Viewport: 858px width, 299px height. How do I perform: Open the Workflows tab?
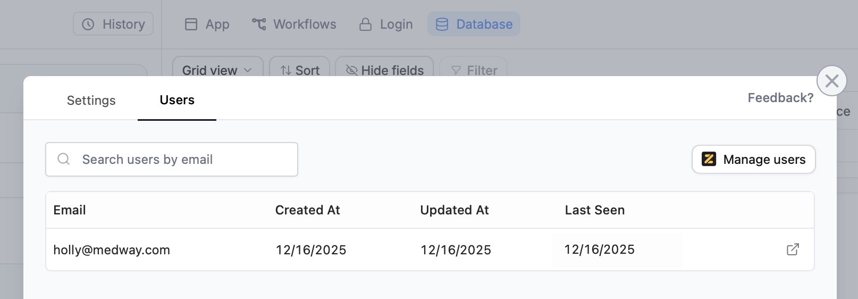(294, 24)
